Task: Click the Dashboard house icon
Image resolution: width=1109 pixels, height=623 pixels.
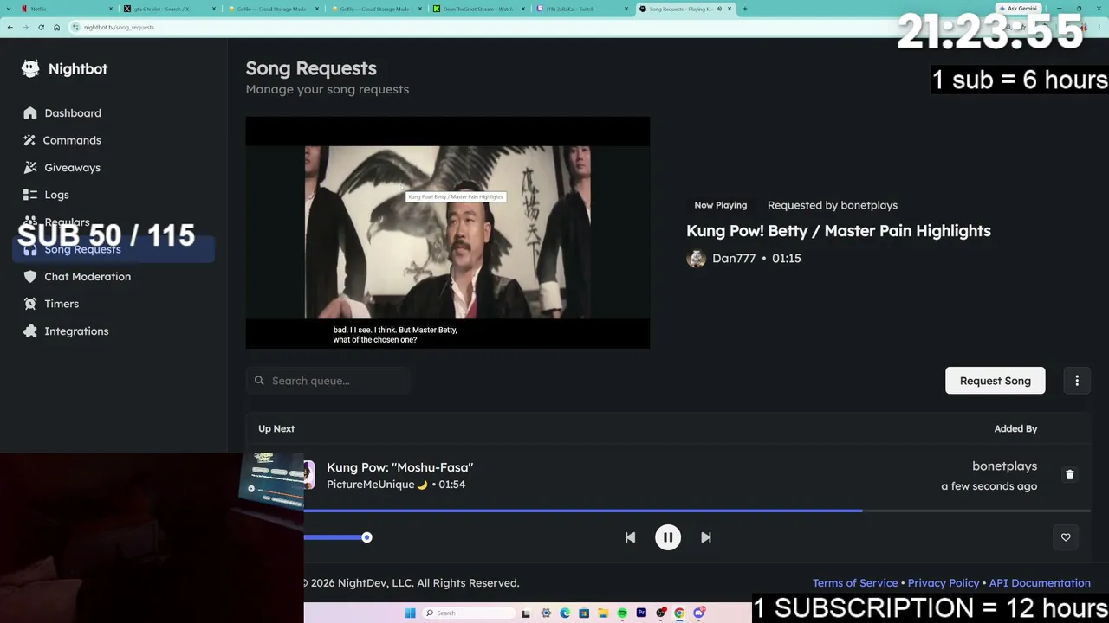Action: click(x=30, y=113)
